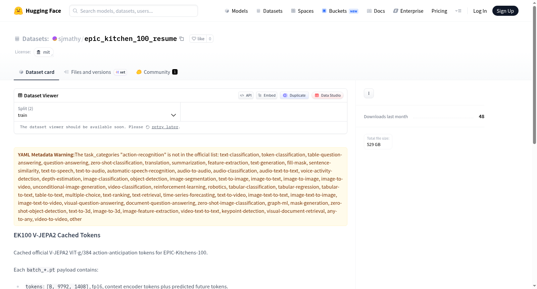This screenshot has height=289, width=537.
Task: Click the Hugging Face logo emoji
Action: (x=18, y=11)
